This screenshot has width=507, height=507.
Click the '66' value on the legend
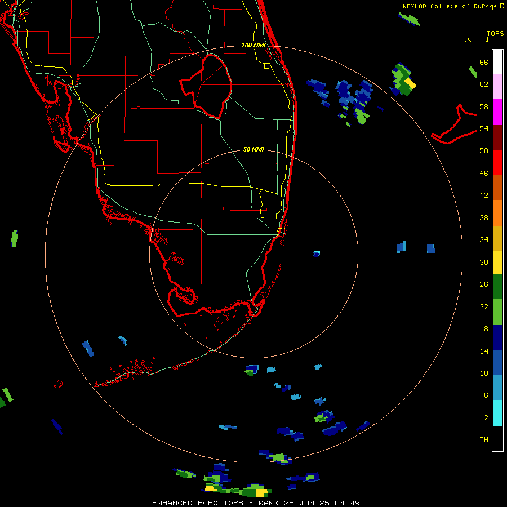coord(484,63)
